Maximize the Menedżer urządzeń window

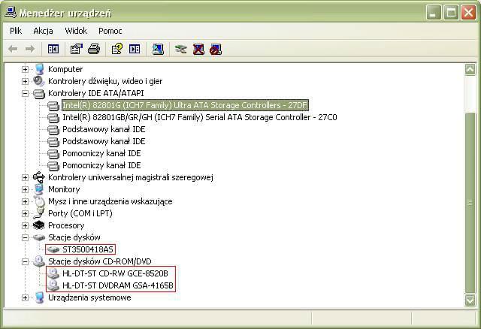click(451, 13)
